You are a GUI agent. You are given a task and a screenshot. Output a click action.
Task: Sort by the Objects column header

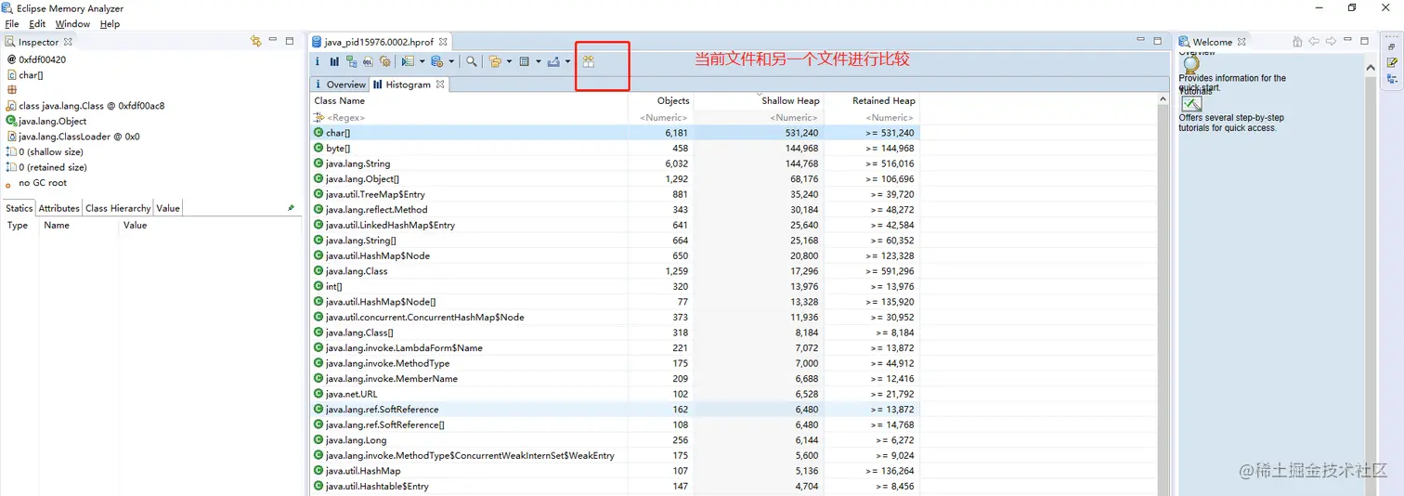coord(660,100)
